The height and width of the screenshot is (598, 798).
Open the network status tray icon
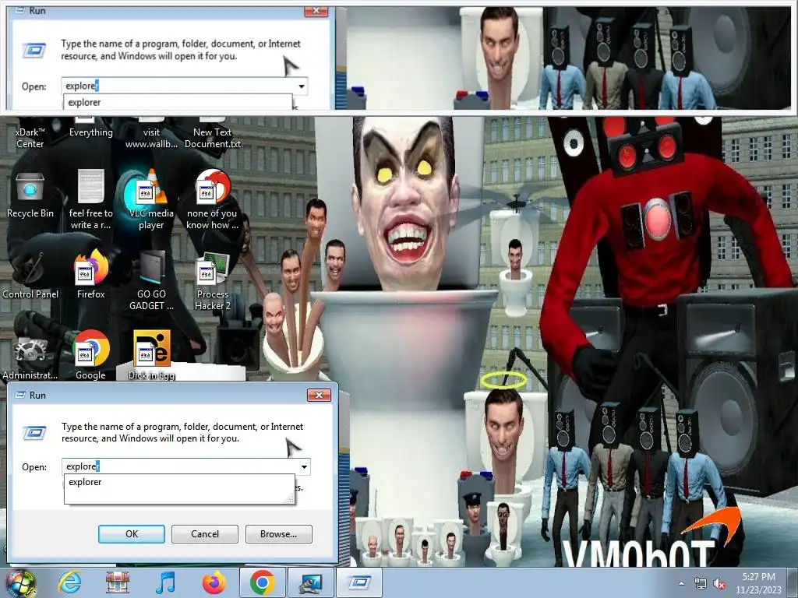[701, 583]
